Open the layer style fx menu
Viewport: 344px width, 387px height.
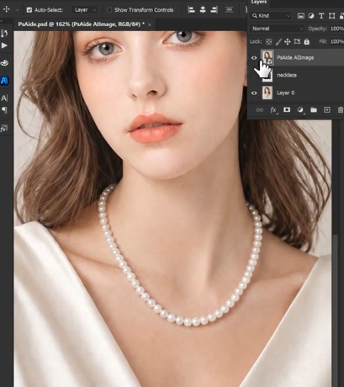273,110
